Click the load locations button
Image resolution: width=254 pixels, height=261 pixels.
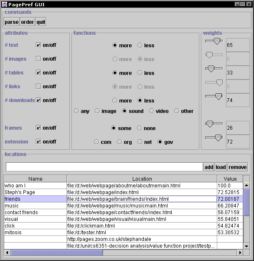pyautogui.click(x=221, y=167)
